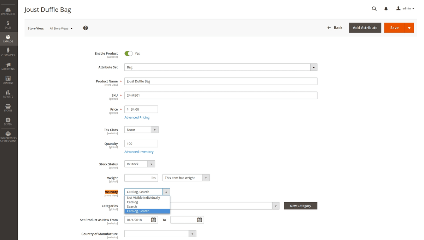The width and height of the screenshot is (424, 240).
Task: Open the calendar picker for Set Product as New From
Action: coord(153,220)
